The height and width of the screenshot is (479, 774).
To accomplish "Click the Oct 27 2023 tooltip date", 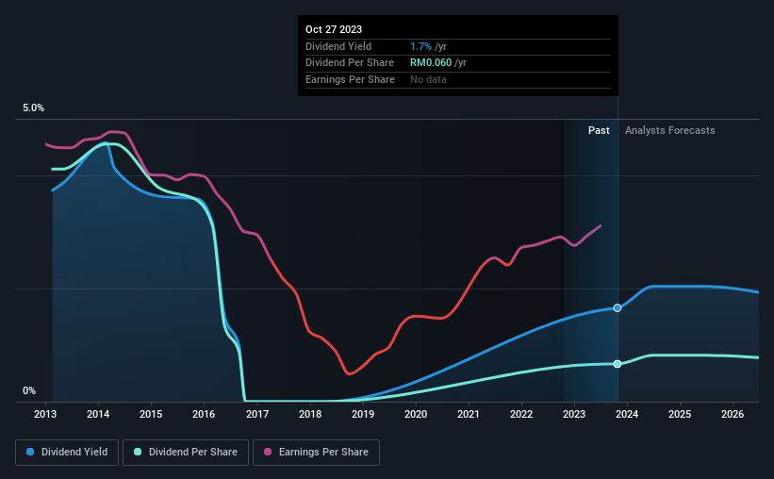I will pos(334,29).
